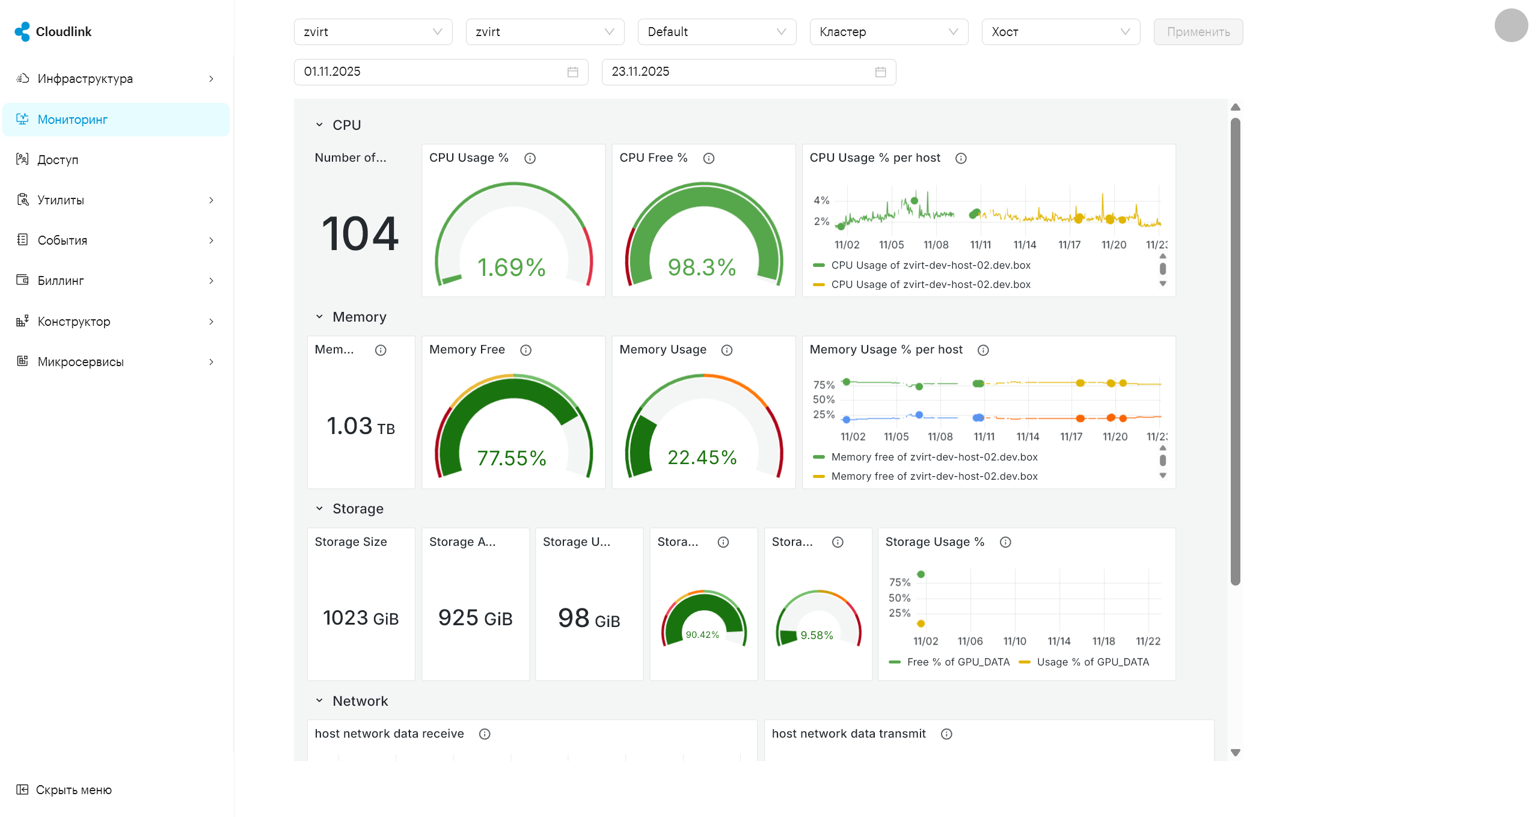Show info for CPU Usage % per host
Viewport: 1538px width, 817px height.
[961, 158]
